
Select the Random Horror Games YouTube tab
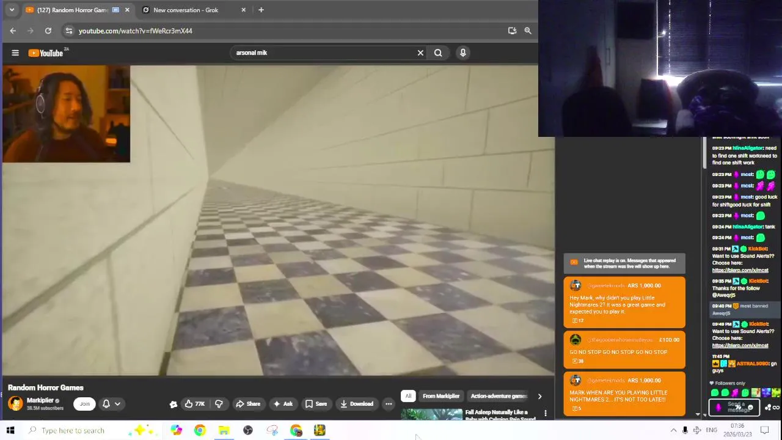click(77, 10)
